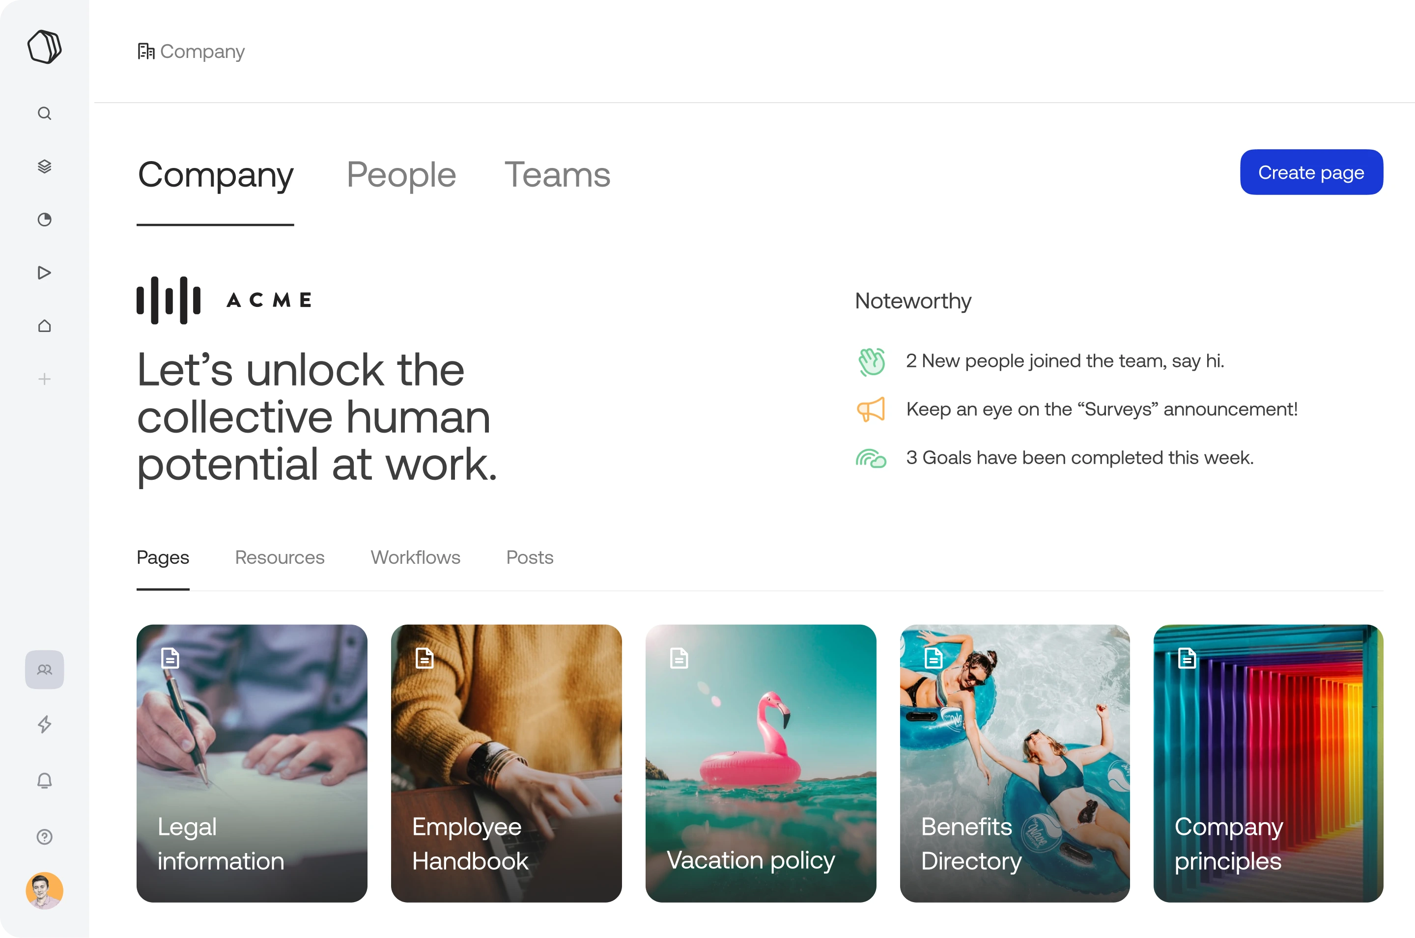Open the Resources sub-tab
The width and height of the screenshot is (1415, 938).
280,557
